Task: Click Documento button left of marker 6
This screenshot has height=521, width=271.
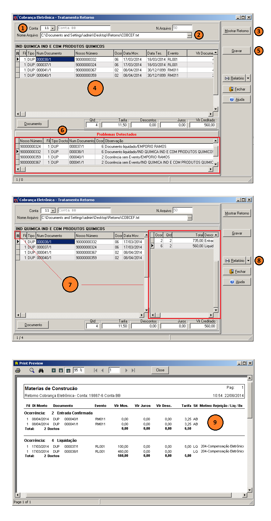Action: coord(33,124)
